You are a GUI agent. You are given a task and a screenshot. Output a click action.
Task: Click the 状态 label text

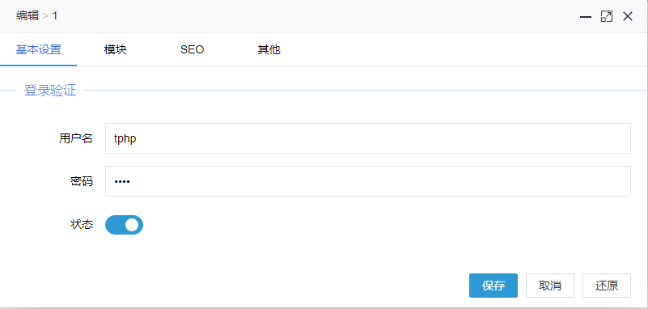(82, 225)
